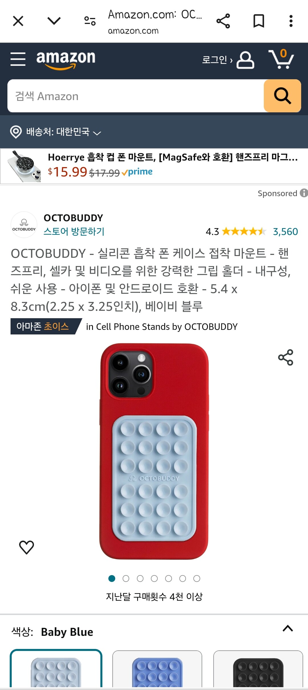Viewport: 308px width, 690px height.
Task: Open the Amazon hamburger menu
Action: 18,59
